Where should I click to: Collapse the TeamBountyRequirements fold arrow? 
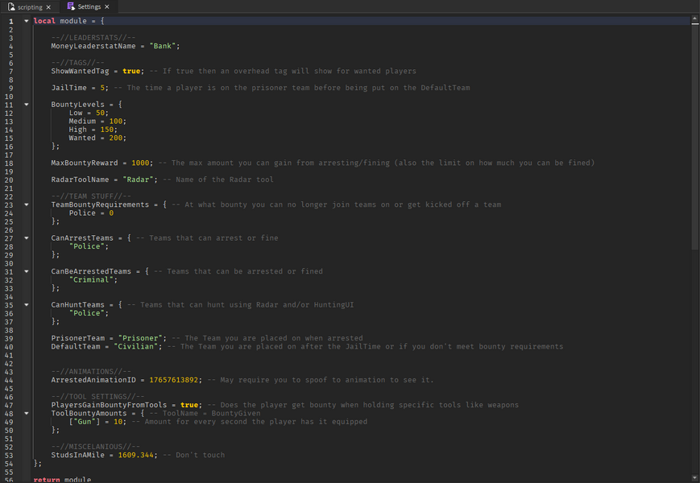[27, 204]
